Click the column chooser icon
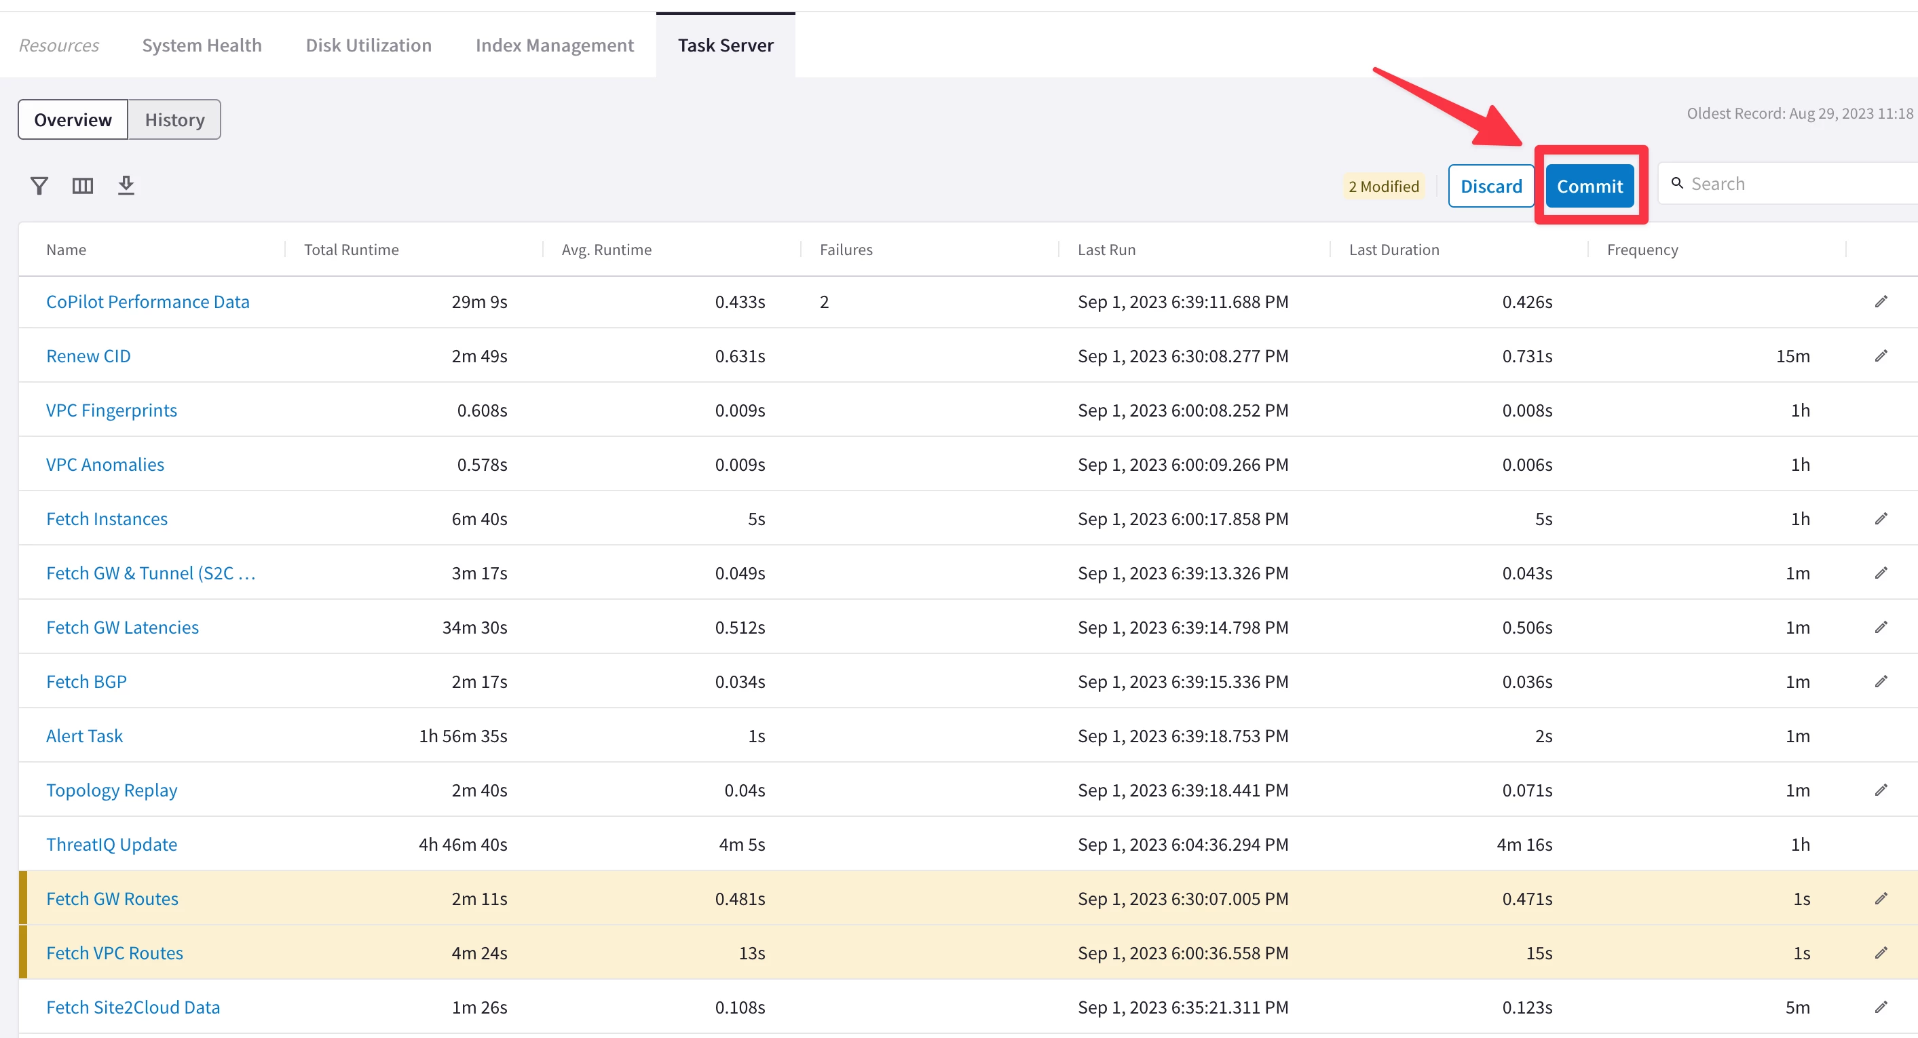1918x1038 pixels. 83,185
